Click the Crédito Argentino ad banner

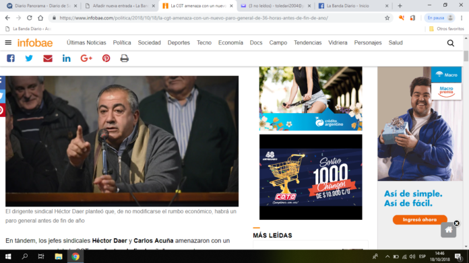(311, 98)
